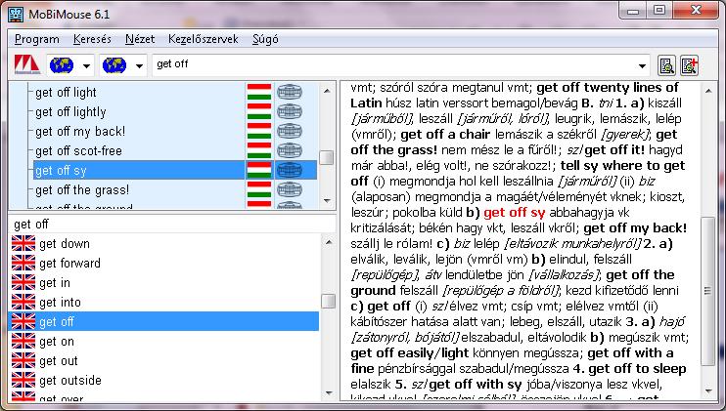Screen dimensions: 726x411
Task: Click the headword list scrollbar thumb
Action: 329,302
